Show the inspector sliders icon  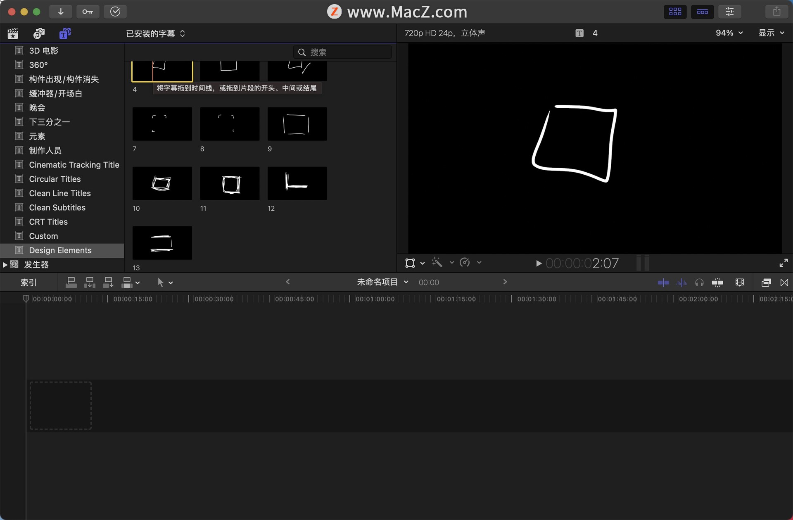(729, 12)
